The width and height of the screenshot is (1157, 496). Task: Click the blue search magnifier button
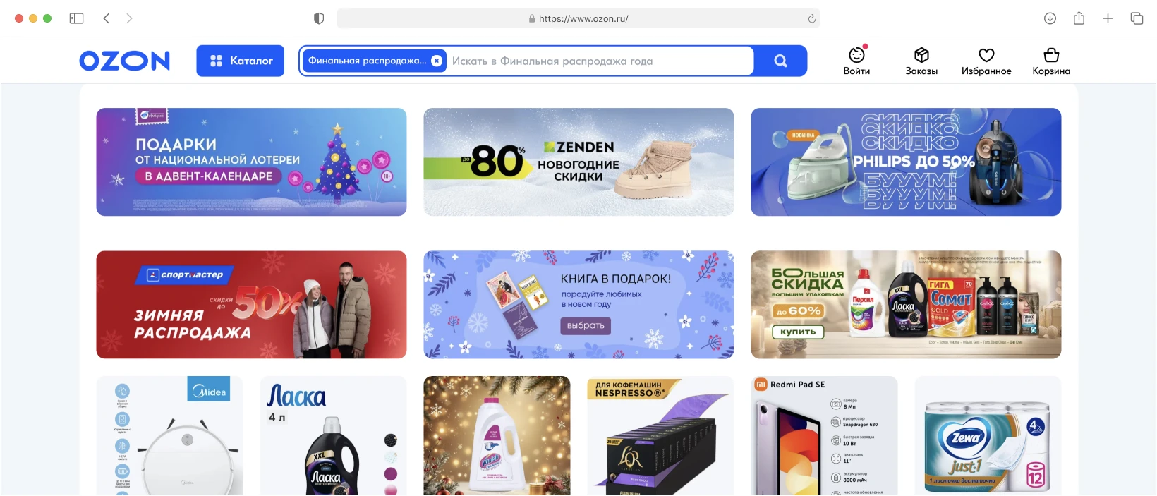pyautogui.click(x=780, y=61)
